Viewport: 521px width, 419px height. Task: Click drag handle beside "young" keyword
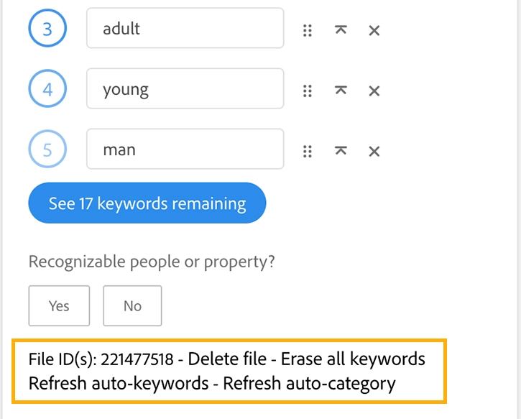(x=308, y=91)
